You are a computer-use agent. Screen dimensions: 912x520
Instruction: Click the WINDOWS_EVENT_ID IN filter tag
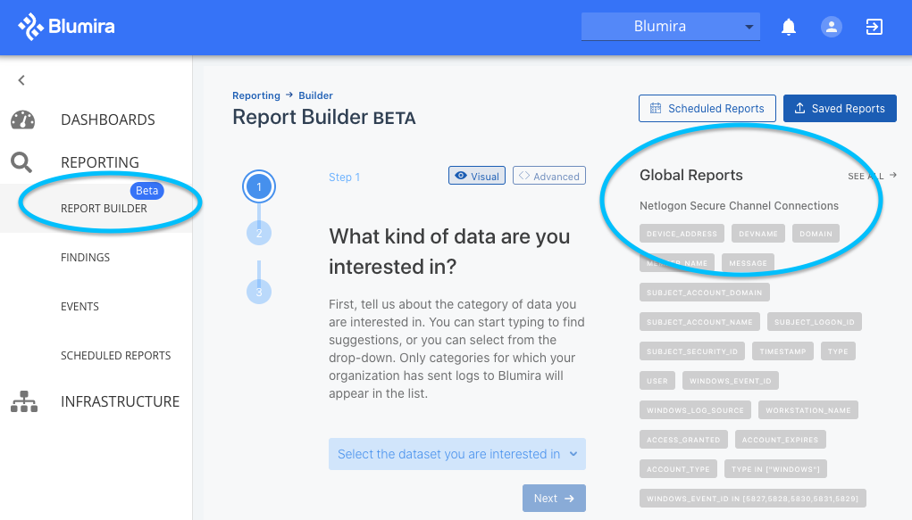tap(753, 499)
